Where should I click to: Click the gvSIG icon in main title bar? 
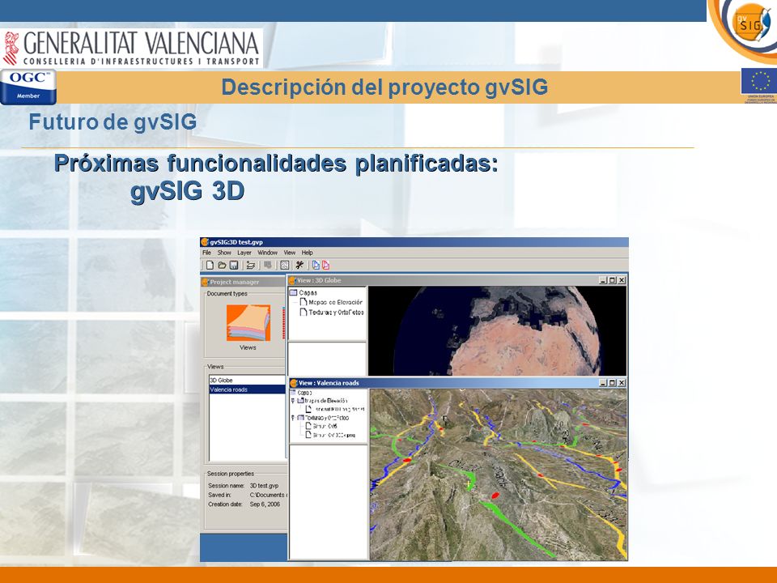(x=205, y=242)
